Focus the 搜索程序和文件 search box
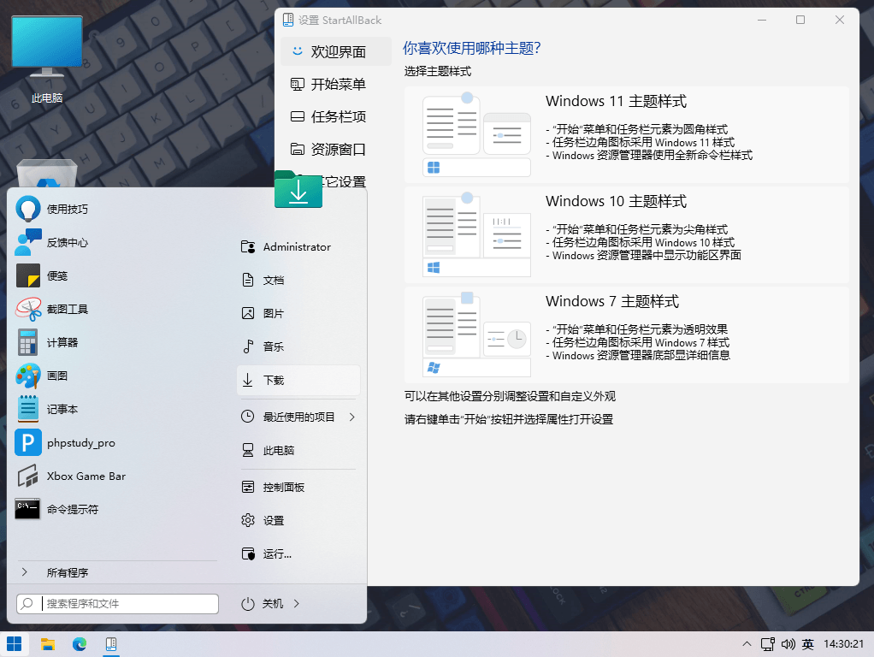This screenshot has height=657, width=874. (118, 604)
